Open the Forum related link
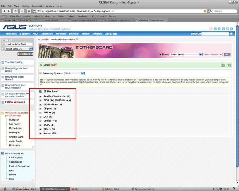 (x=12, y=175)
